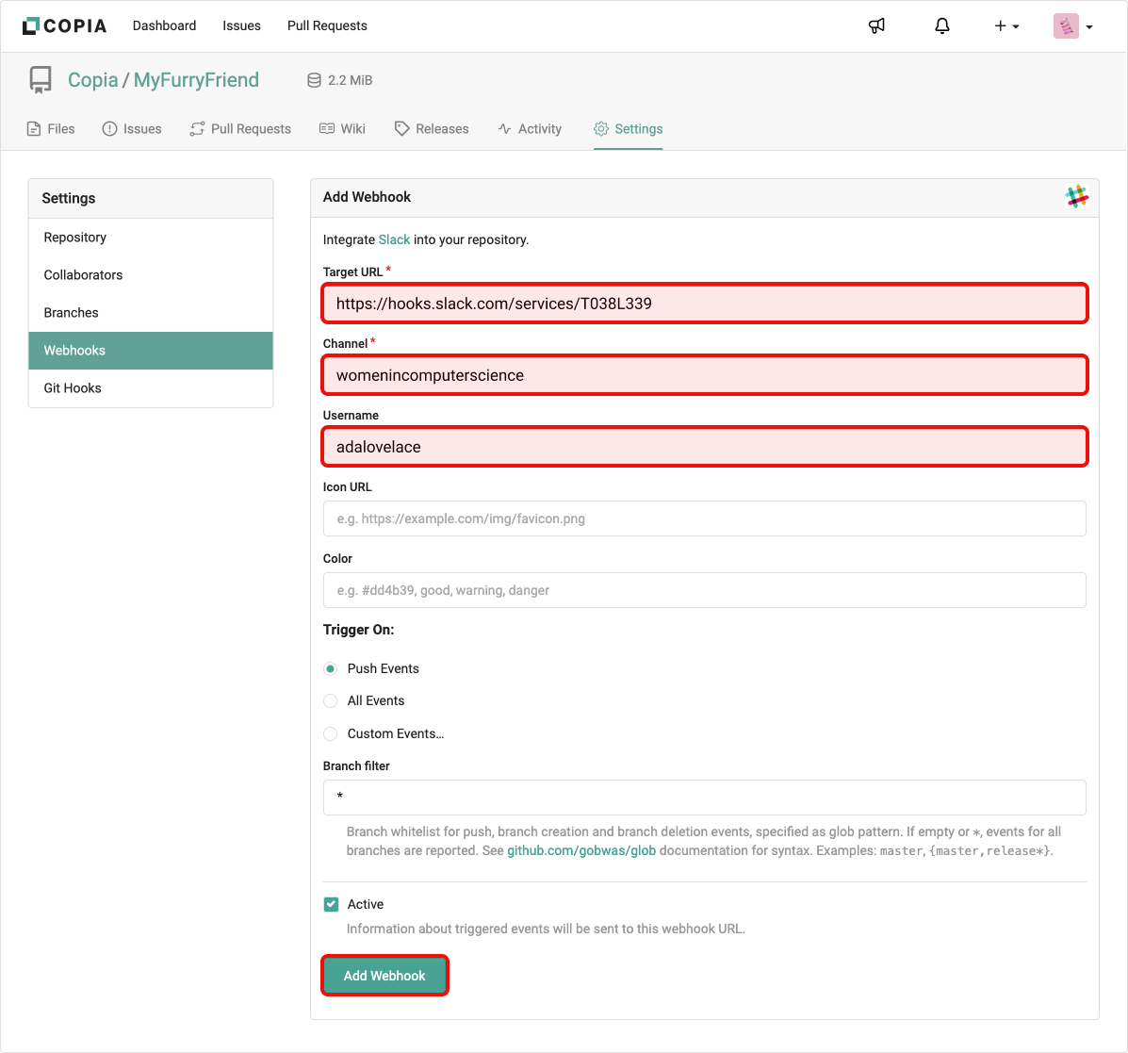Switch to the Files tab
1128x1053 pixels.
pos(51,129)
